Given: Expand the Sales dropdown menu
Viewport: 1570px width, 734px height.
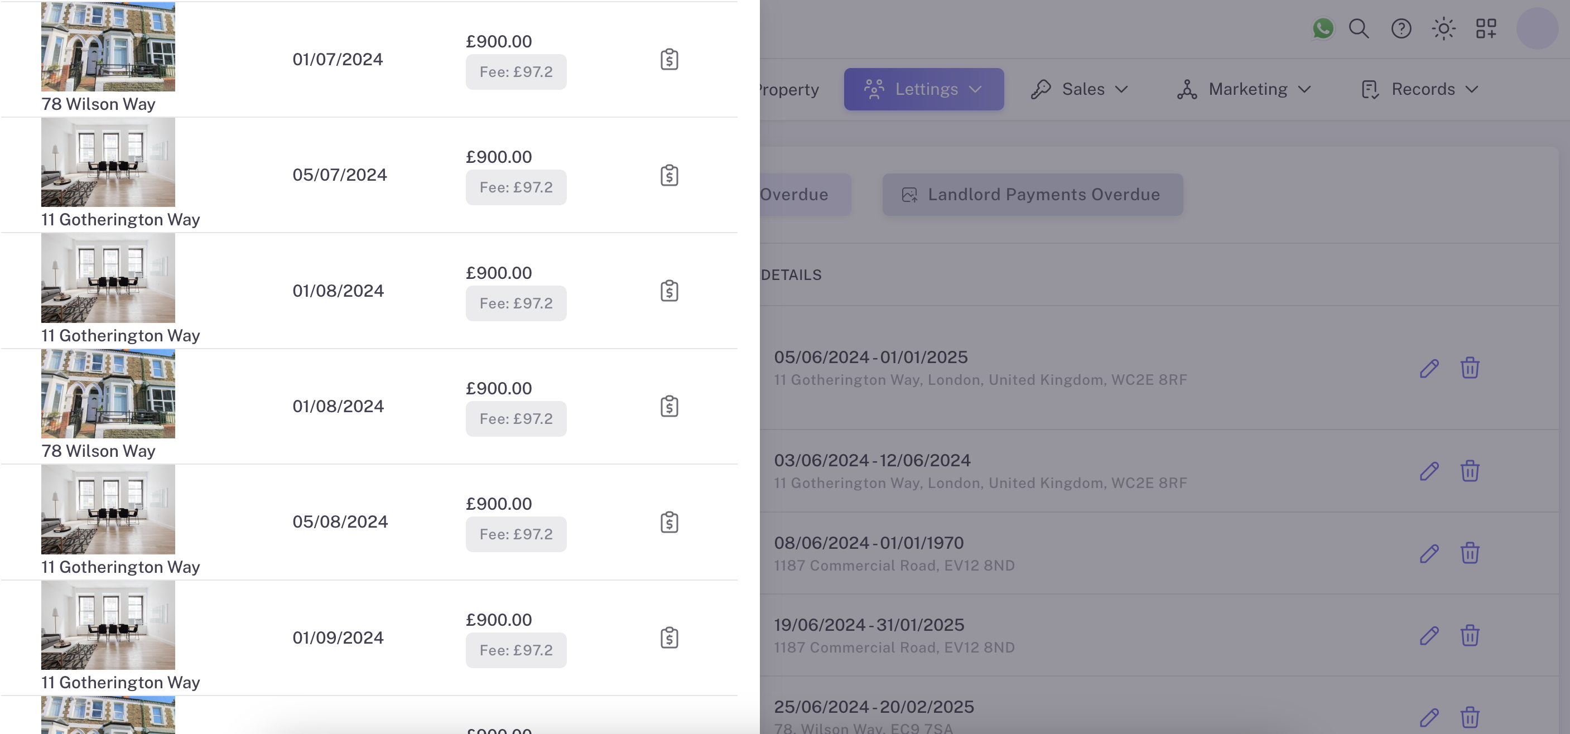Looking at the screenshot, I should pyautogui.click(x=1080, y=89).
